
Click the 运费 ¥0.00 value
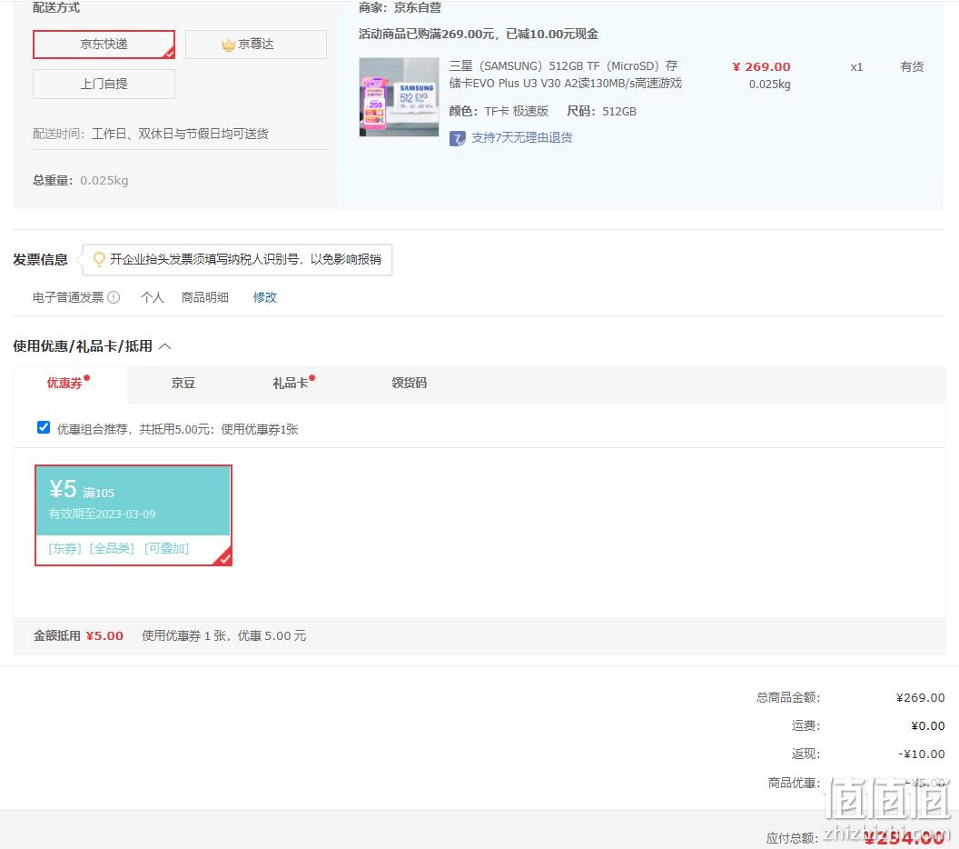click(928, 726)
